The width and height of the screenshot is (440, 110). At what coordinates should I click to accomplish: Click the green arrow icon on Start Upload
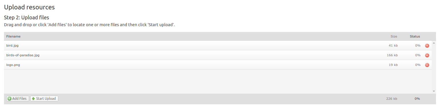pyautogui.click(x=33, y=99)
